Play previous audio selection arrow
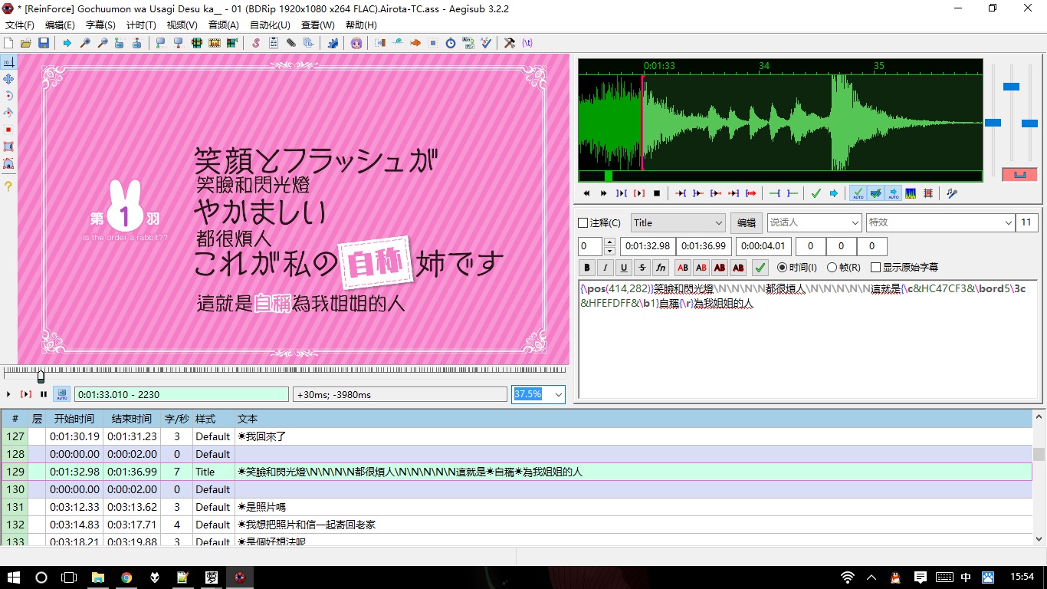This screenshot has height=589, width=1047. click(586, 193)
